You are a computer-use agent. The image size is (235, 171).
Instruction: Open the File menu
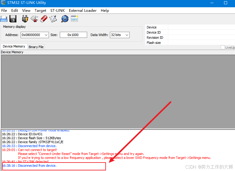[4, 11]
